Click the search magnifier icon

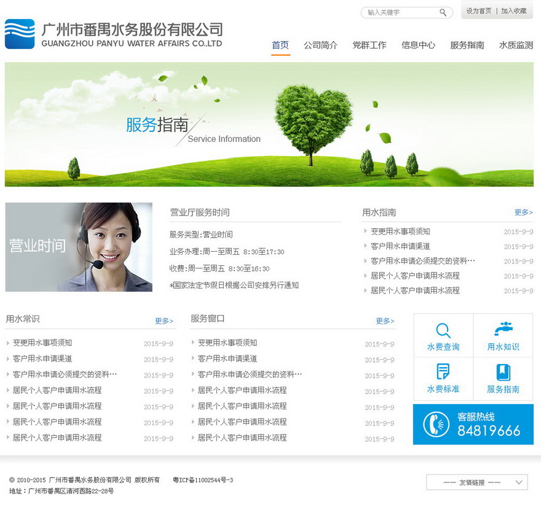click(x=443, y=13)
